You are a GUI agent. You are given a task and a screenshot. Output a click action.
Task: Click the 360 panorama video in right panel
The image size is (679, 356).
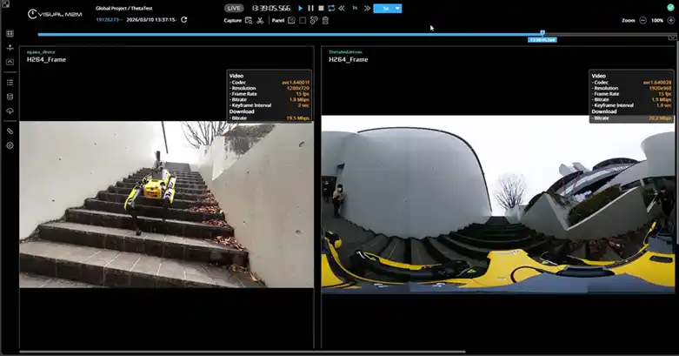point(498,205)
